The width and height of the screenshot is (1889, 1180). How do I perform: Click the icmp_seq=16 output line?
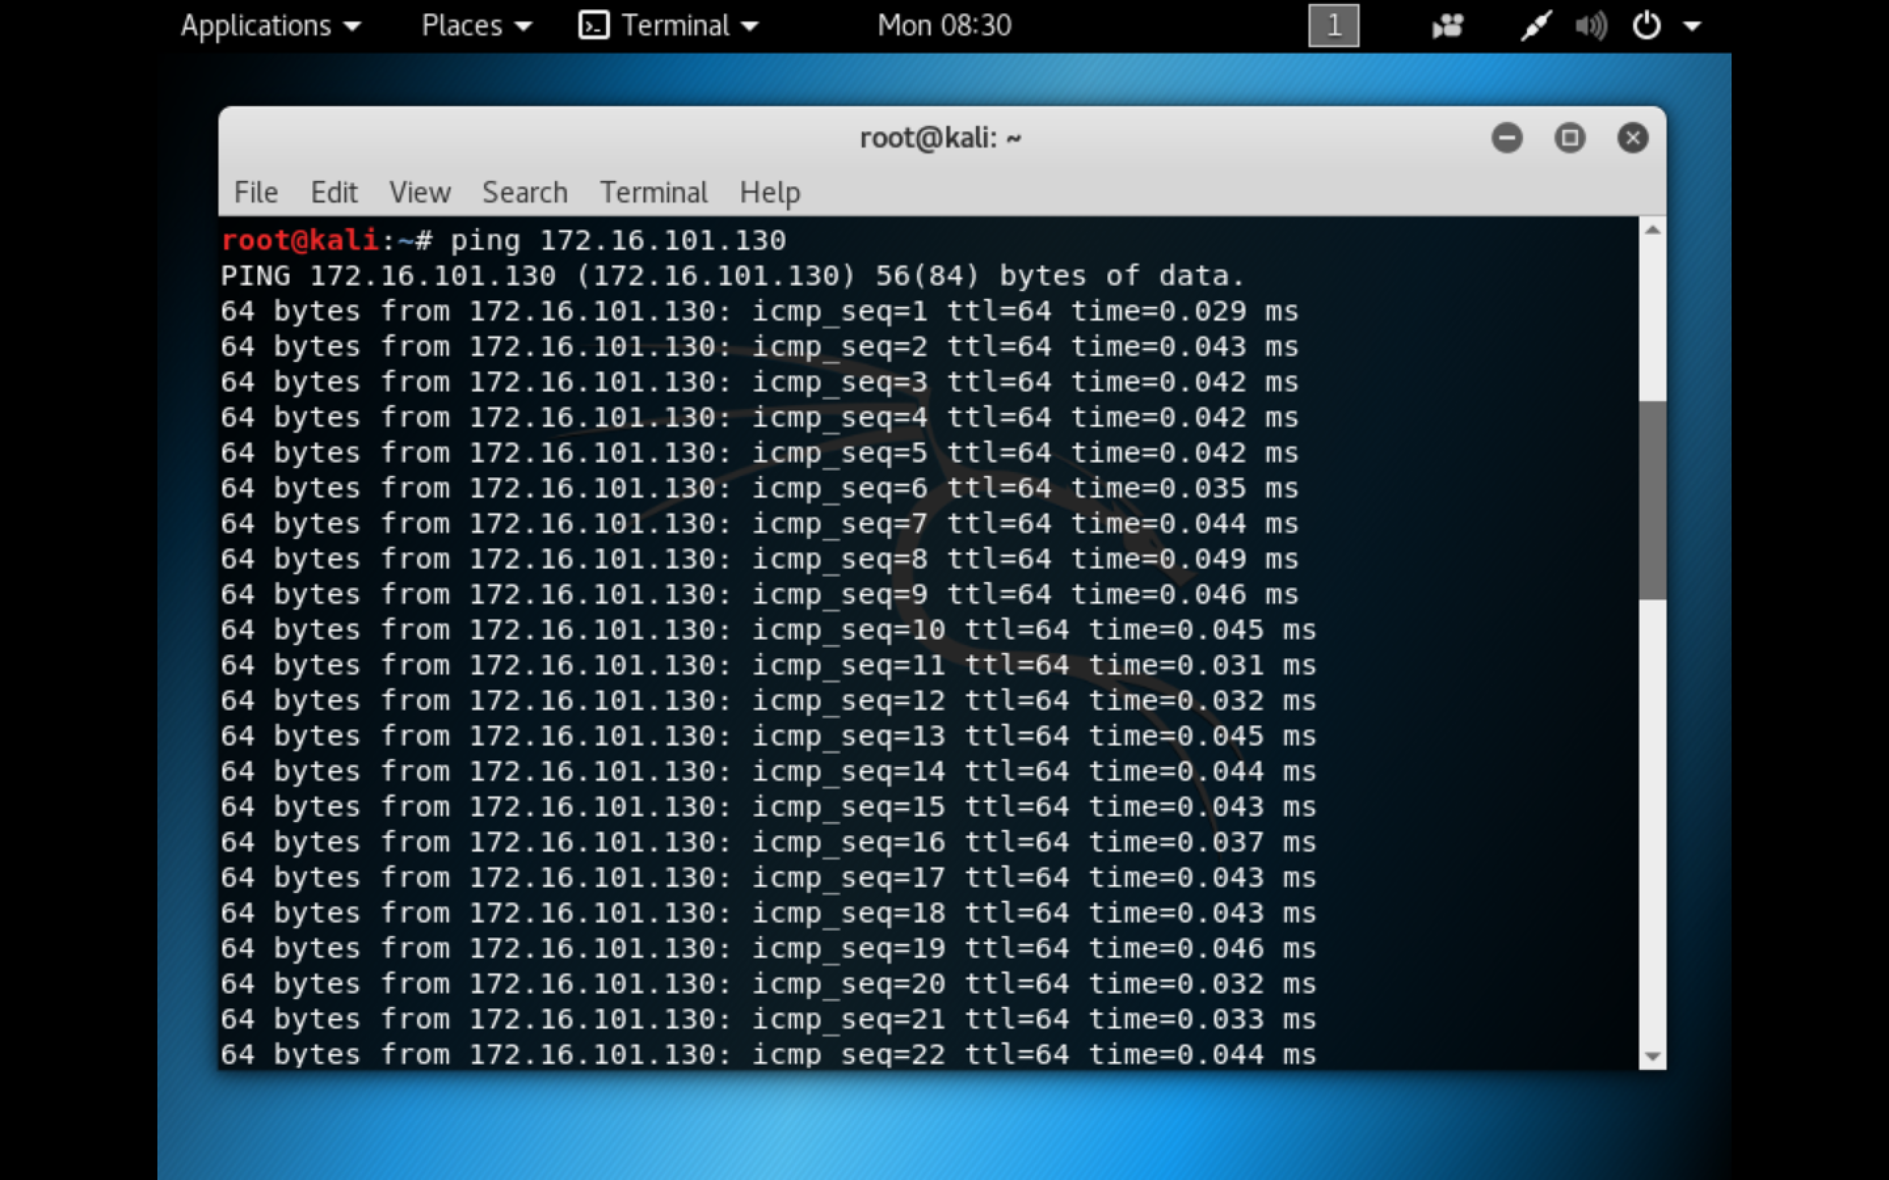[769, 842]
